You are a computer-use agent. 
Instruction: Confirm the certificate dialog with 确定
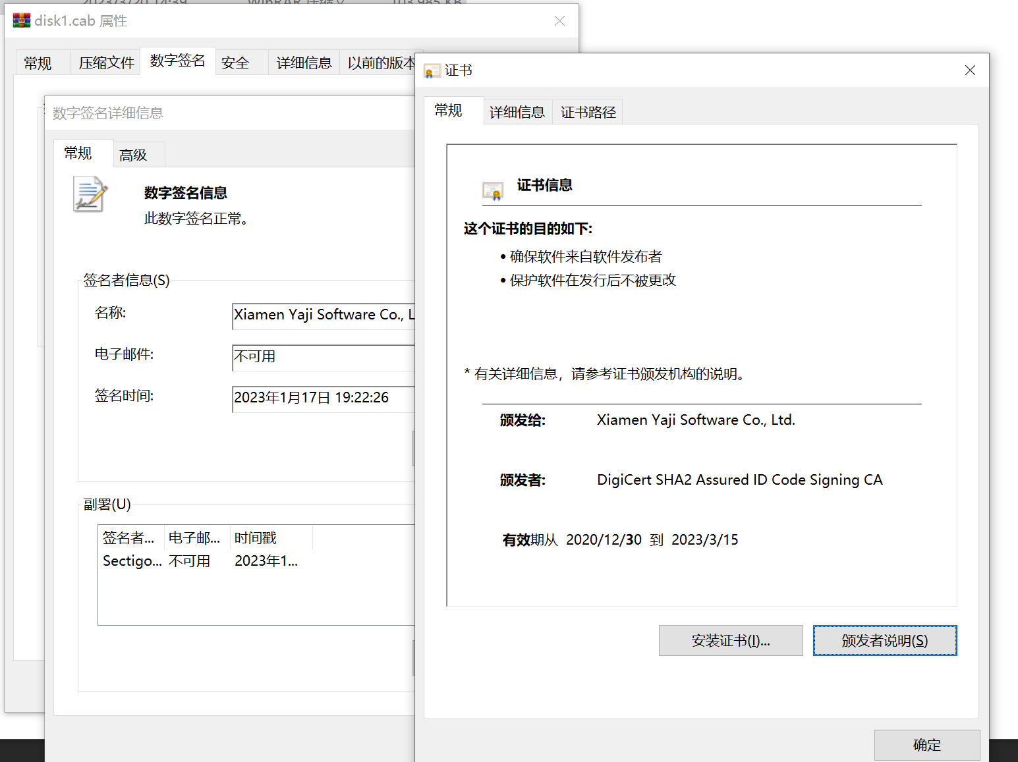coord(927,745)
